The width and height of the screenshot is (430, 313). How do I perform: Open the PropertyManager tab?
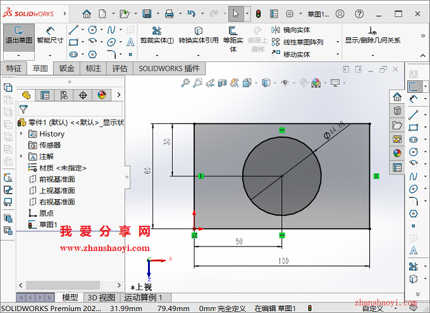[x=45, y=95]
